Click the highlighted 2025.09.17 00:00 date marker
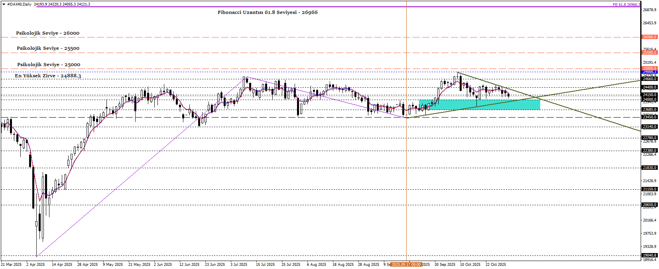The image size is (659, 269). [x=406, y=265]
